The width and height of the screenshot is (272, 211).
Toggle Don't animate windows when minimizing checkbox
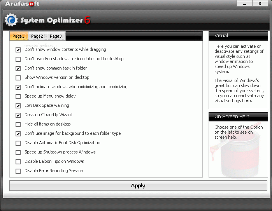tap(18, 87)
